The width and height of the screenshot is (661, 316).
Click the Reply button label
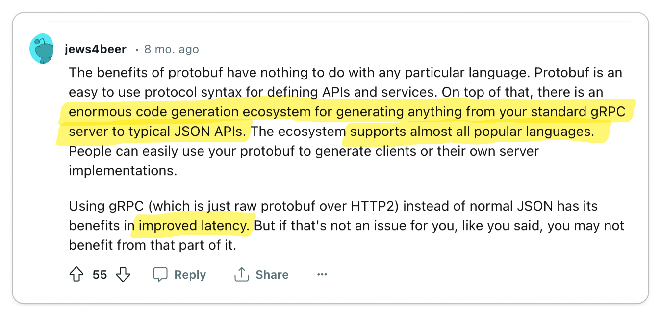pyautogui.click(x=190, y=275)
